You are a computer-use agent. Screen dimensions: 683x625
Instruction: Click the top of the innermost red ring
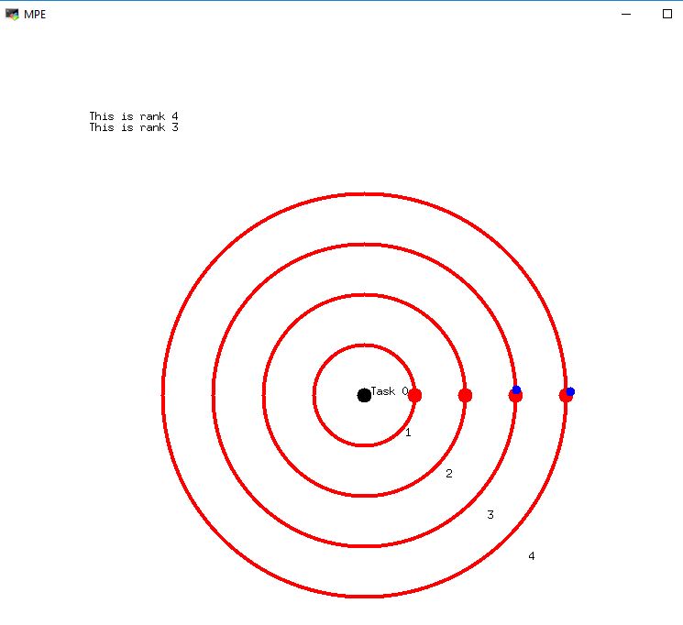(364, 345)
